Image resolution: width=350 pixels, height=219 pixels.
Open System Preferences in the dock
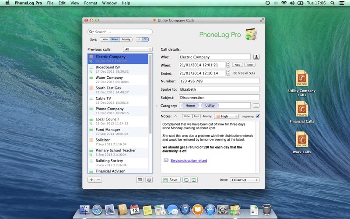223,210
